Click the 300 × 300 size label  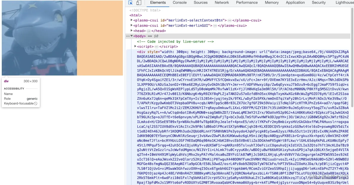[x=31, y=81]
